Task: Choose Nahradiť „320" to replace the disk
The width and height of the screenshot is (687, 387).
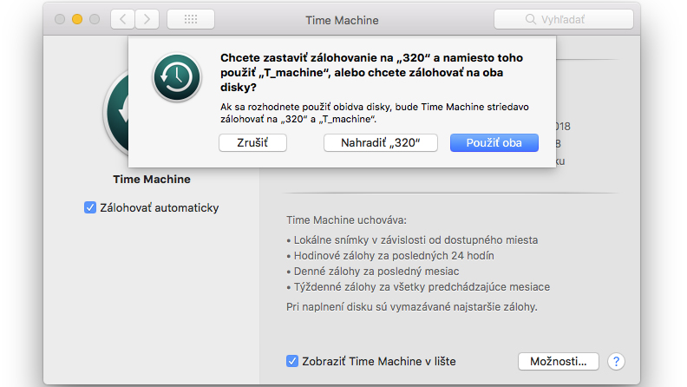Action: coord(380,143)
